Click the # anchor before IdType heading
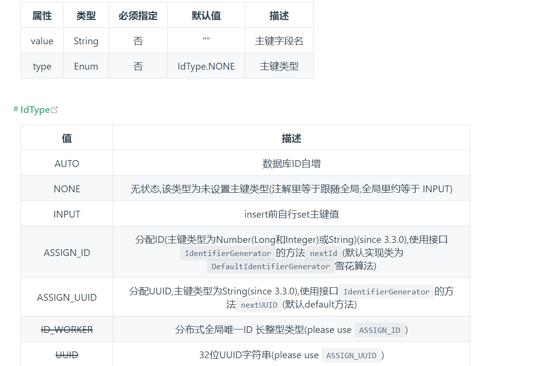The image size is (537, 366). tap(16, 110)
